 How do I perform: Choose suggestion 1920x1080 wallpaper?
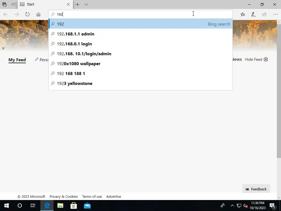coord(140,63)
